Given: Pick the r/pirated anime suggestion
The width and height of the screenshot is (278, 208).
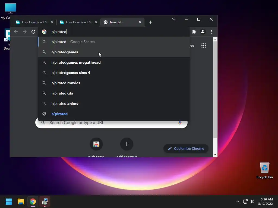Looking at the screenshot, I should click(x=114, y=103).
